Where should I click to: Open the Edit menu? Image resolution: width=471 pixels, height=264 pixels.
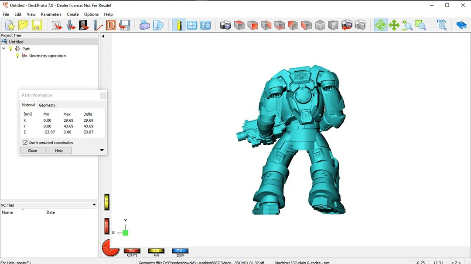click(18, 14)
